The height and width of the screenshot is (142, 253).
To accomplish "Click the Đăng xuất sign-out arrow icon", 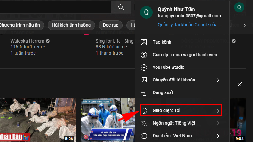I will click(x=144, y=92).
